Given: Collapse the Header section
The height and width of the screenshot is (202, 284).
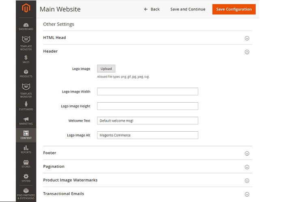Looking at the screenshot, I should click(x=247, y=52).
